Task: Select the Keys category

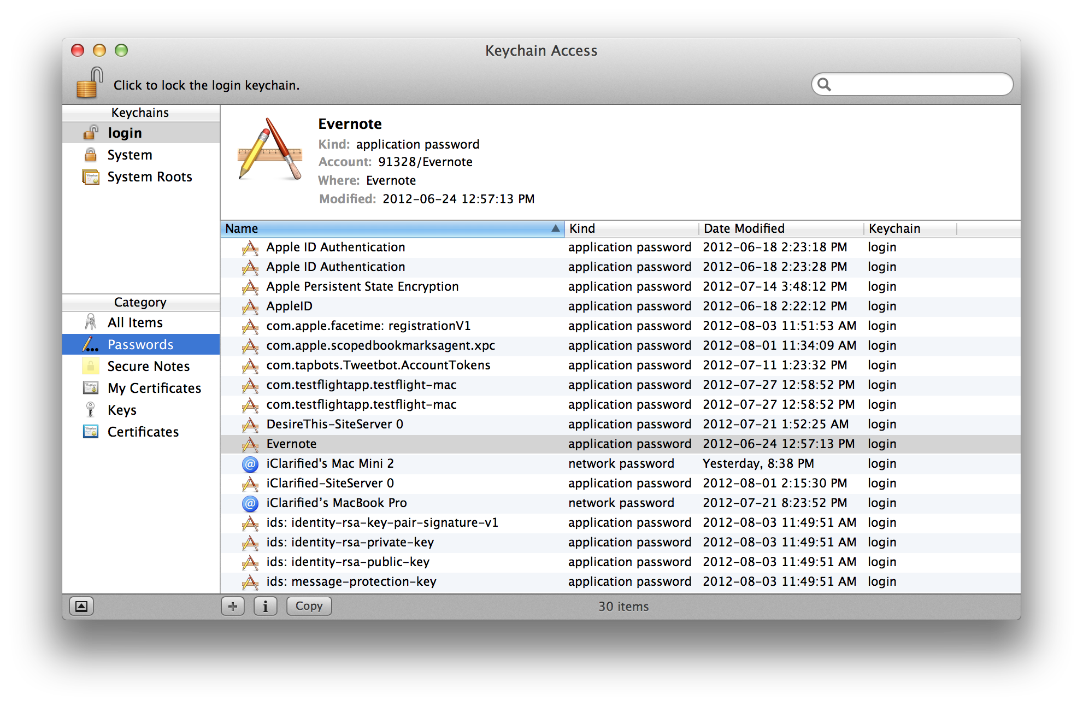Action: [141, 410]
